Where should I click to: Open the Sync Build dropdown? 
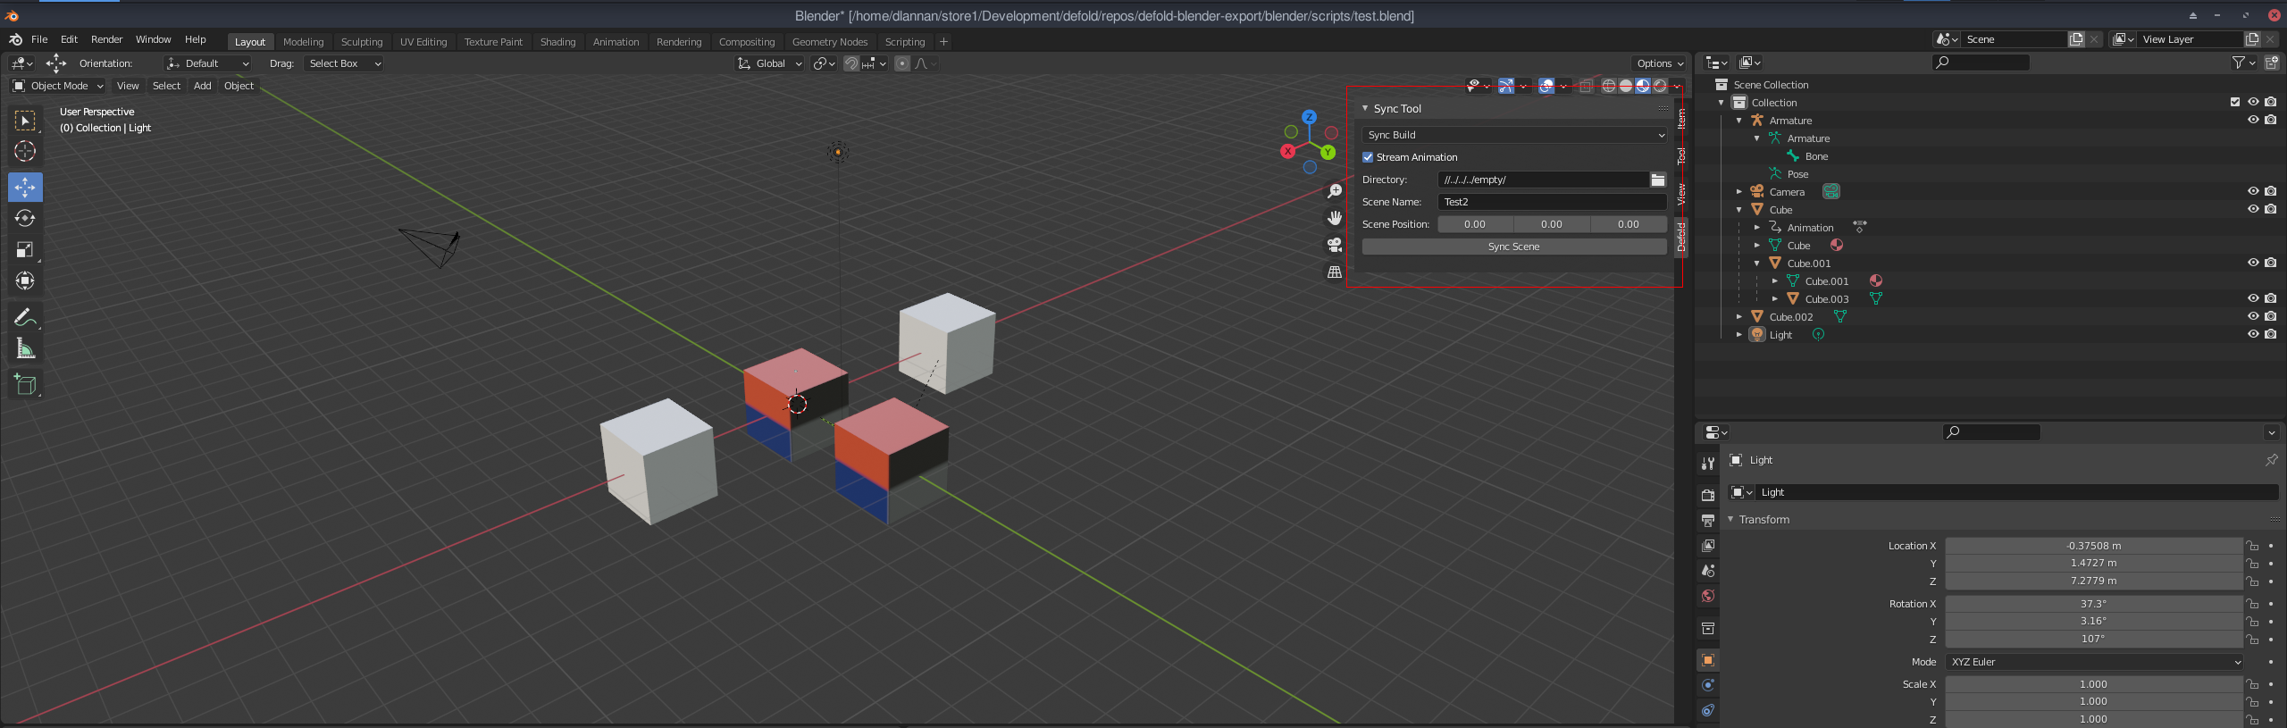[x=1514, y=135]
